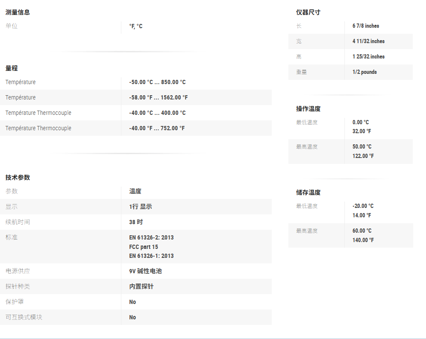Select the °F, °C unit value
The image size is (426, 339).
point(135,26)
